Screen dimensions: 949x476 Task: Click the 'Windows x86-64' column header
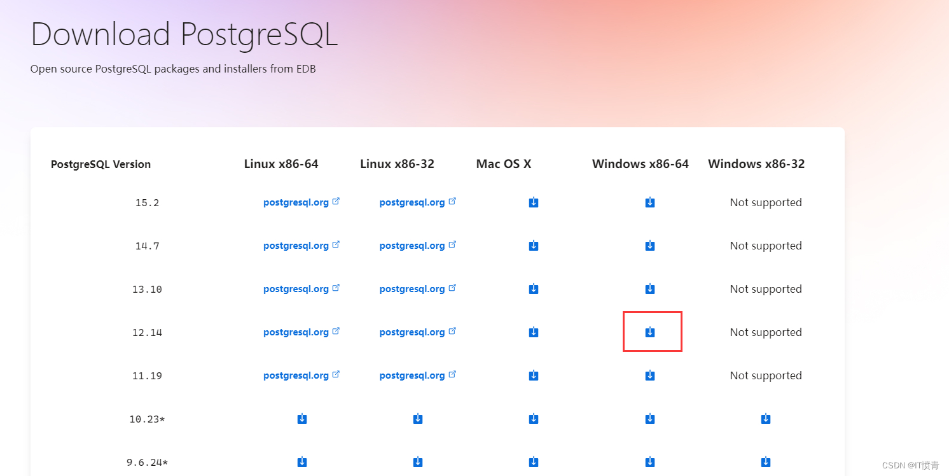[x=641, y=164]
